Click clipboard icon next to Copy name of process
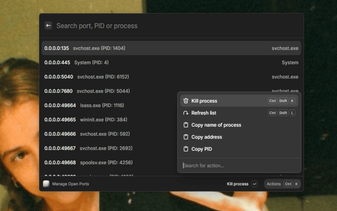The image size is (337, 211). [185, 125]
